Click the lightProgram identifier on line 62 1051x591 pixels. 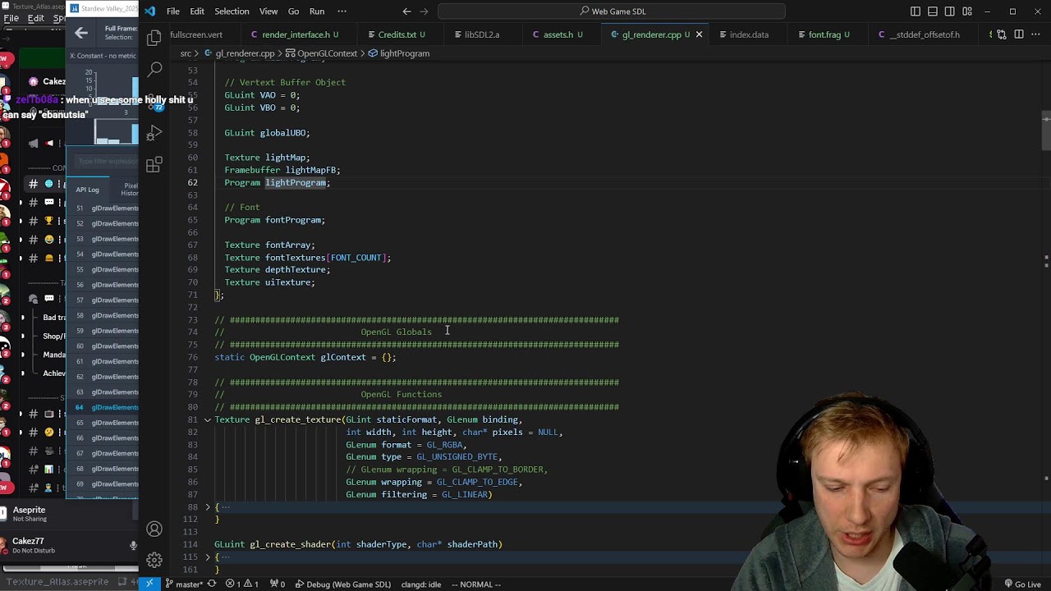[296, 182]
